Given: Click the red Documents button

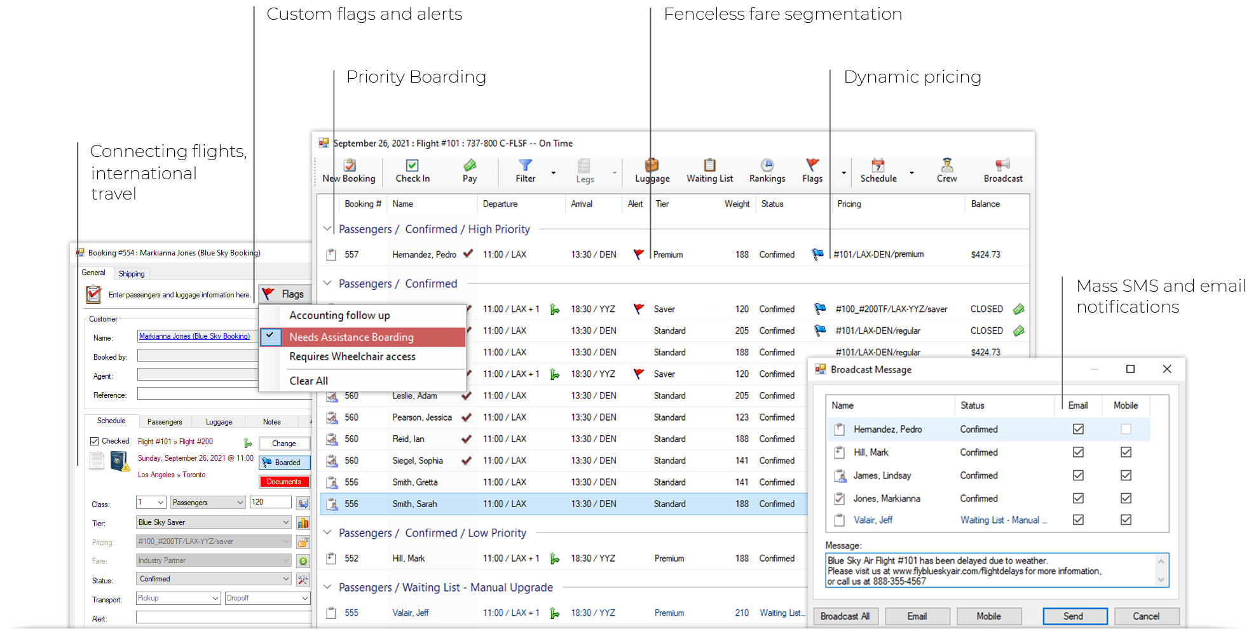Looking at the screenshot, I should point(284,482).
